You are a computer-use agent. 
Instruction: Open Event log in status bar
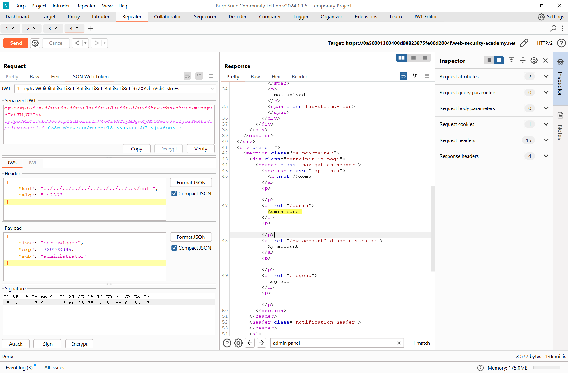pyautogui.click(x=19, y=367)
